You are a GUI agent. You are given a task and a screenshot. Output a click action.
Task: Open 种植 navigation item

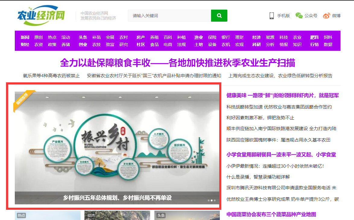182,37
